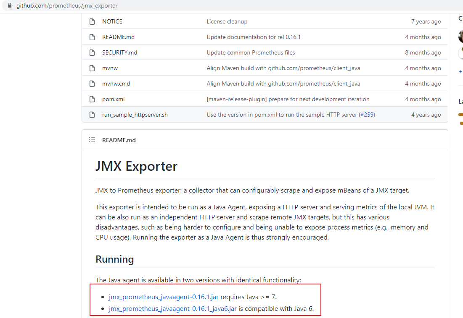Click '4 years ago' in the run_sample_httpserver.sh row
This screenshot has width=463, height=318.
[426, 115]
